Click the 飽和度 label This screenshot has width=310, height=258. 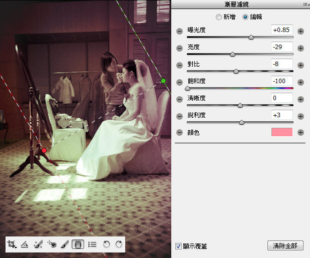tap(196, 81)
